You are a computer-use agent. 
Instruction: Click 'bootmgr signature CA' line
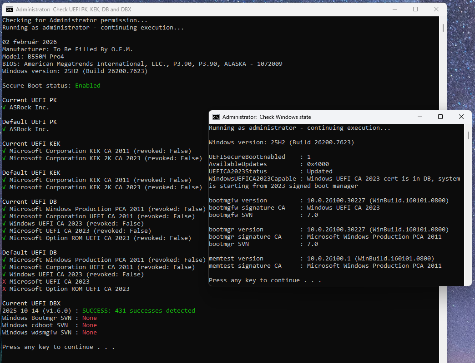[x=325, y=236]
